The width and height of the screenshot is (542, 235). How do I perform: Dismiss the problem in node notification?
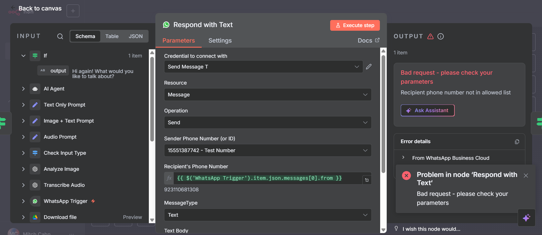(x=526, y=176)
